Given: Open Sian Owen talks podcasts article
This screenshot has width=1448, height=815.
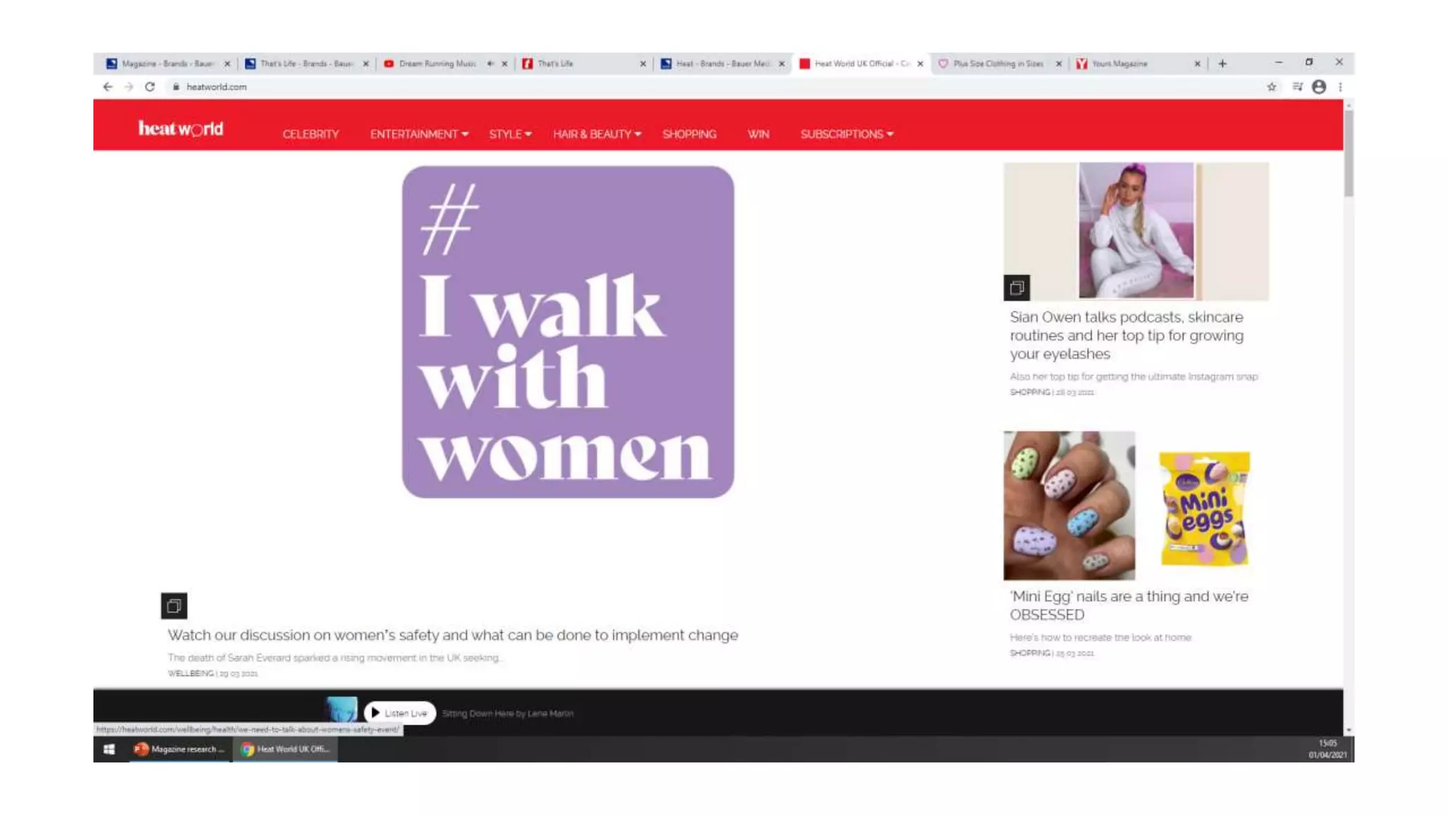Looking at the screenshot, I should point(1126,335).
